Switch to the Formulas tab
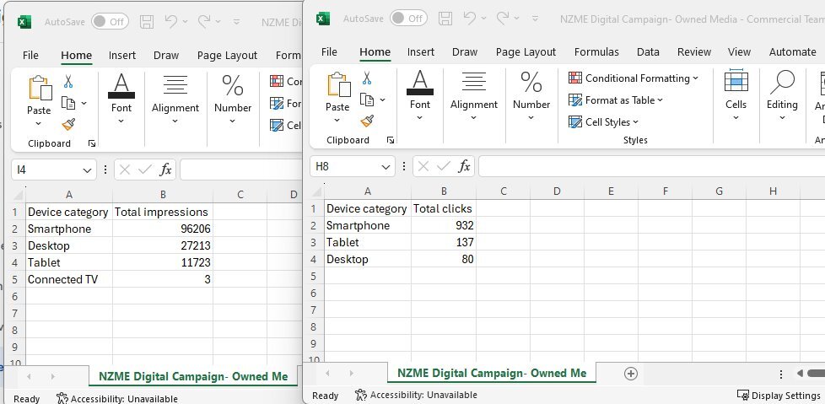This screenshot has width=825, height=404. 596,51
